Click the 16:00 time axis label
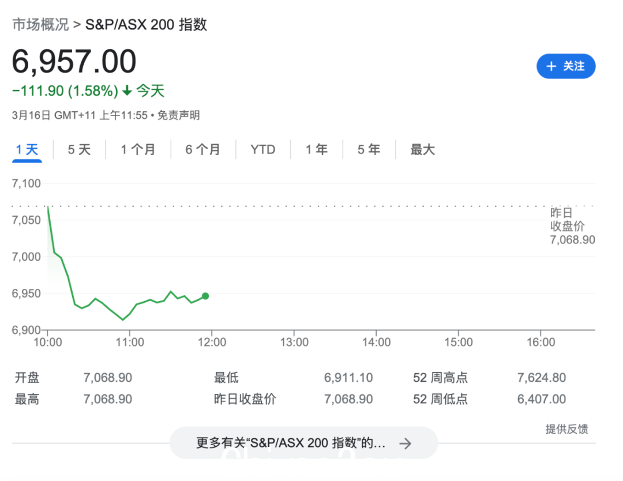 tap(541, 342)
